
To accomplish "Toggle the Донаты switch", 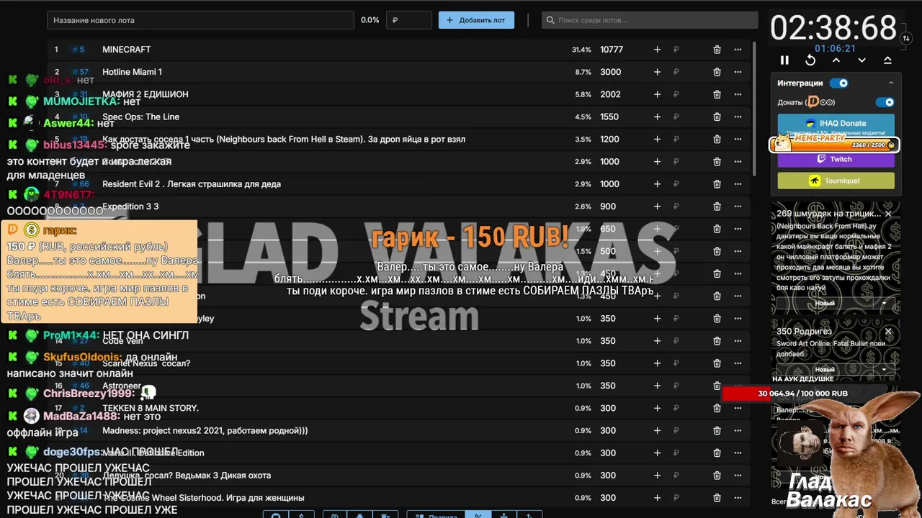I will tap(885, 102).
